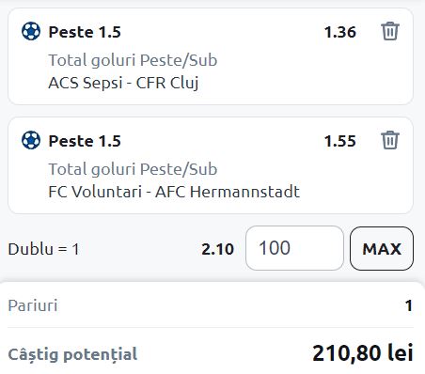This screenshot has width=425, height=374.
Task: Click Total goluri Peste/Sub under FC Voluntari
Action: [x=133, y=169]
